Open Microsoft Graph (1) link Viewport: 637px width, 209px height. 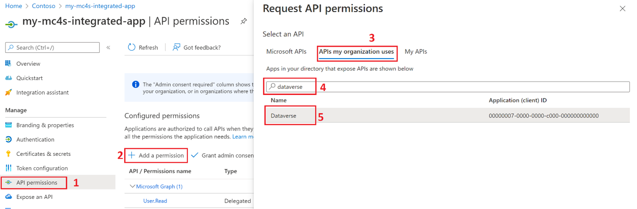pos(159,187)
